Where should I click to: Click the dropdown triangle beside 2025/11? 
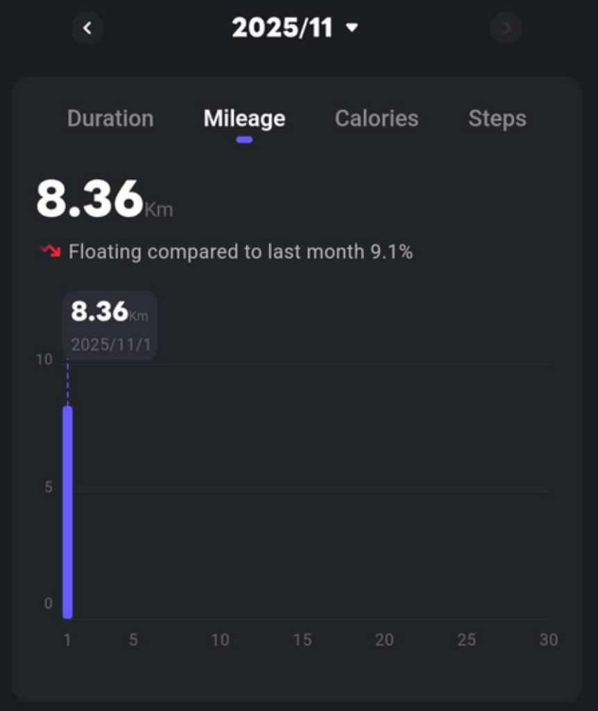click(352, 28)
